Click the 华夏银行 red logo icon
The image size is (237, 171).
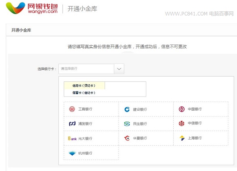click(x=127, y=138)
